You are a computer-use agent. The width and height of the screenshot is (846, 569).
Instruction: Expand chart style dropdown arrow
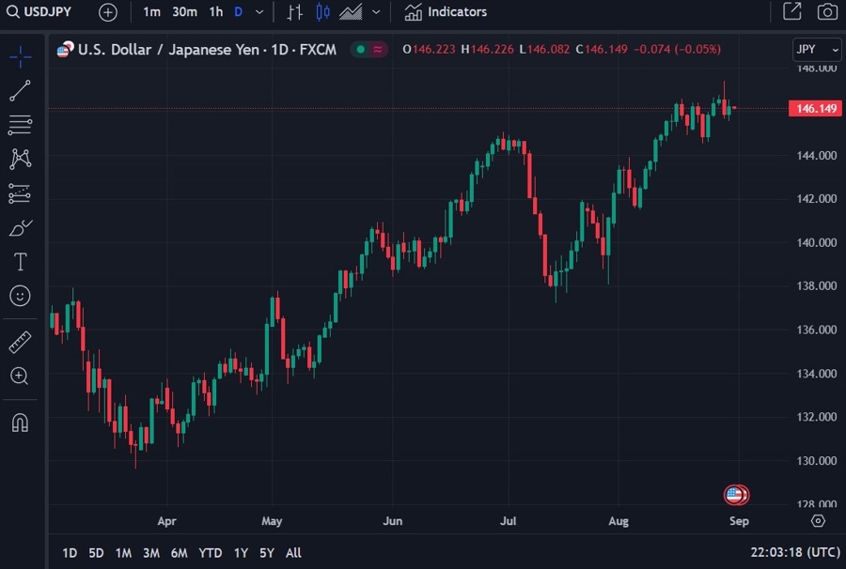click(x=377, y=12)
